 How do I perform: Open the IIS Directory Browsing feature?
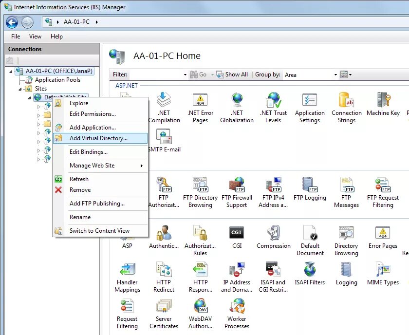click(346, 240)
